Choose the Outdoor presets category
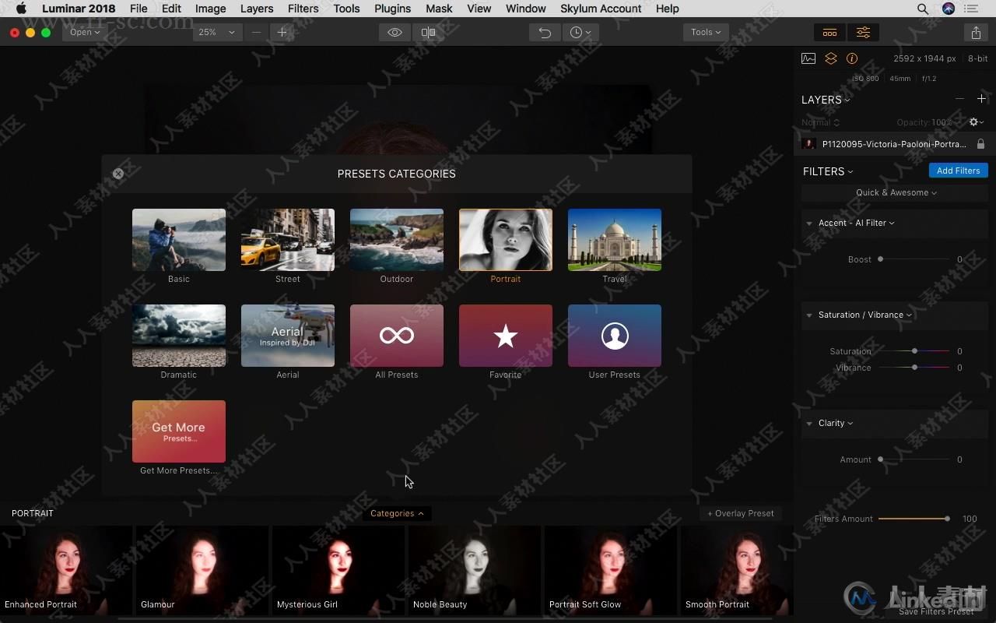The height and width of the screenshot is (623, 996). click(x=397, y=240)
